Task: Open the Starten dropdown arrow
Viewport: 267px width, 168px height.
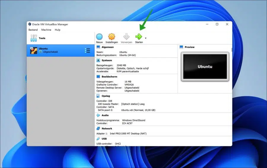Action: pos(146,38)
